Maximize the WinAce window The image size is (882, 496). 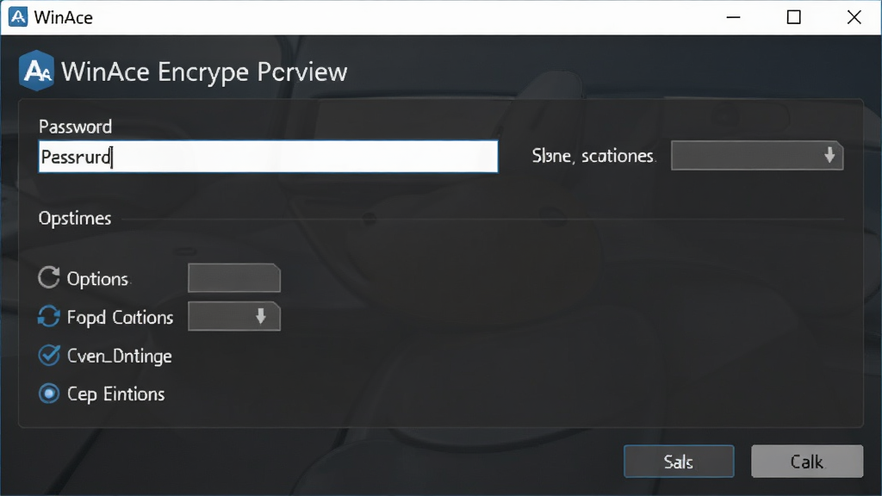(793, 17)
